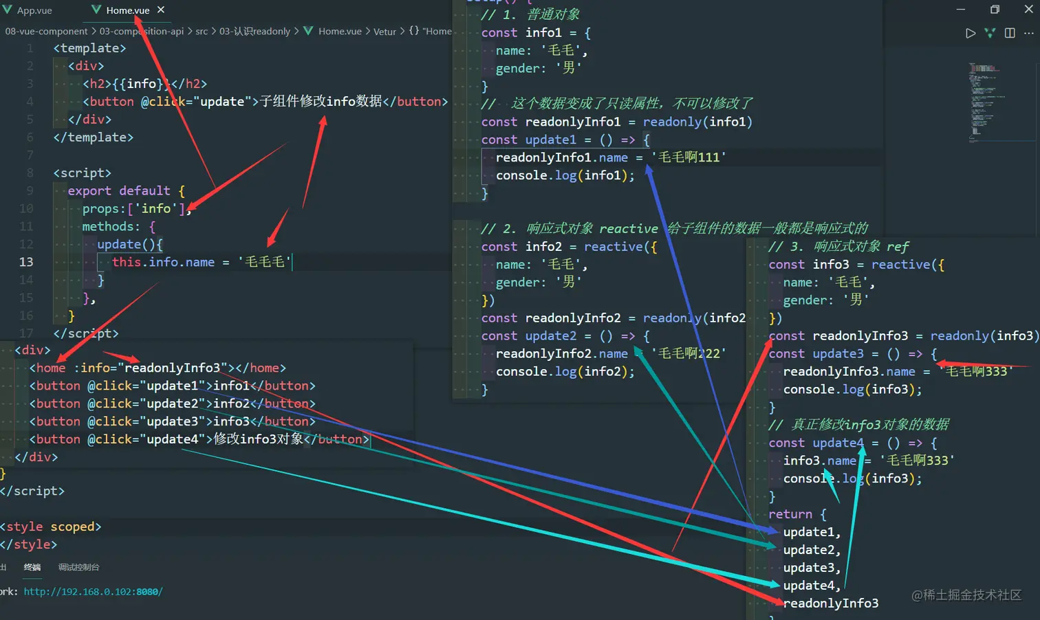Open breadcrumb folder 08-vue-component
1040x620 pixels.
coord(46,32)
